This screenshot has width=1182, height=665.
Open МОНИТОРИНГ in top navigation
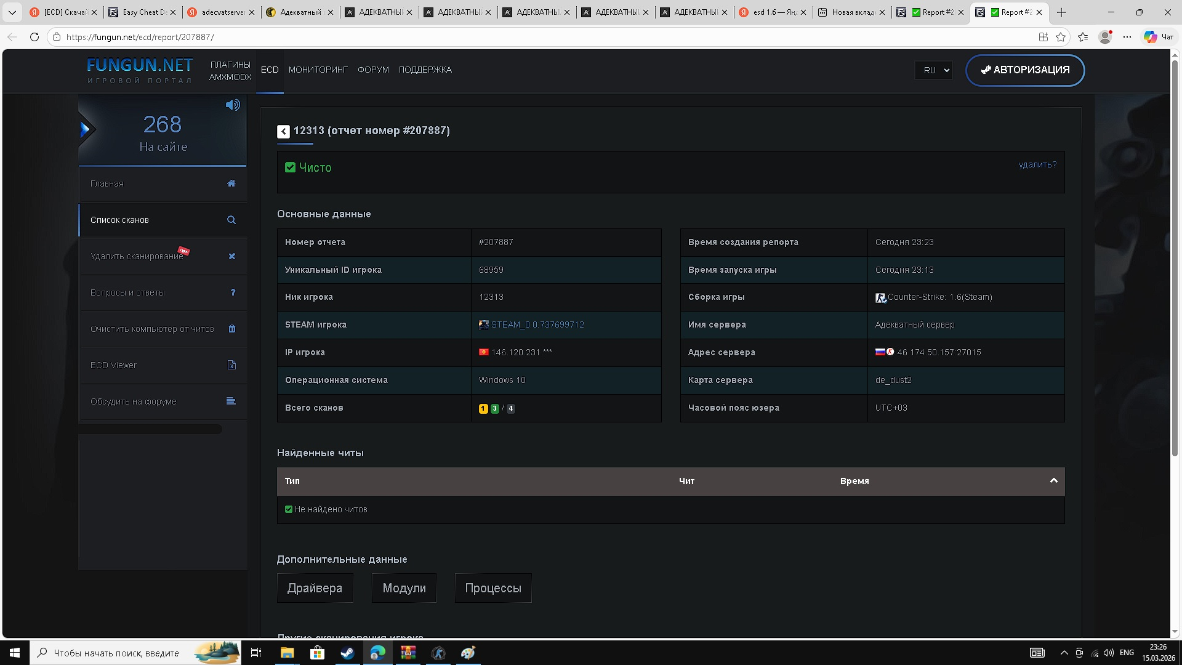[x=318, y=70]
